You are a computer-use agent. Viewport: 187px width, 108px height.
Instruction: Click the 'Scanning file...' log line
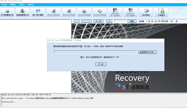9,102
